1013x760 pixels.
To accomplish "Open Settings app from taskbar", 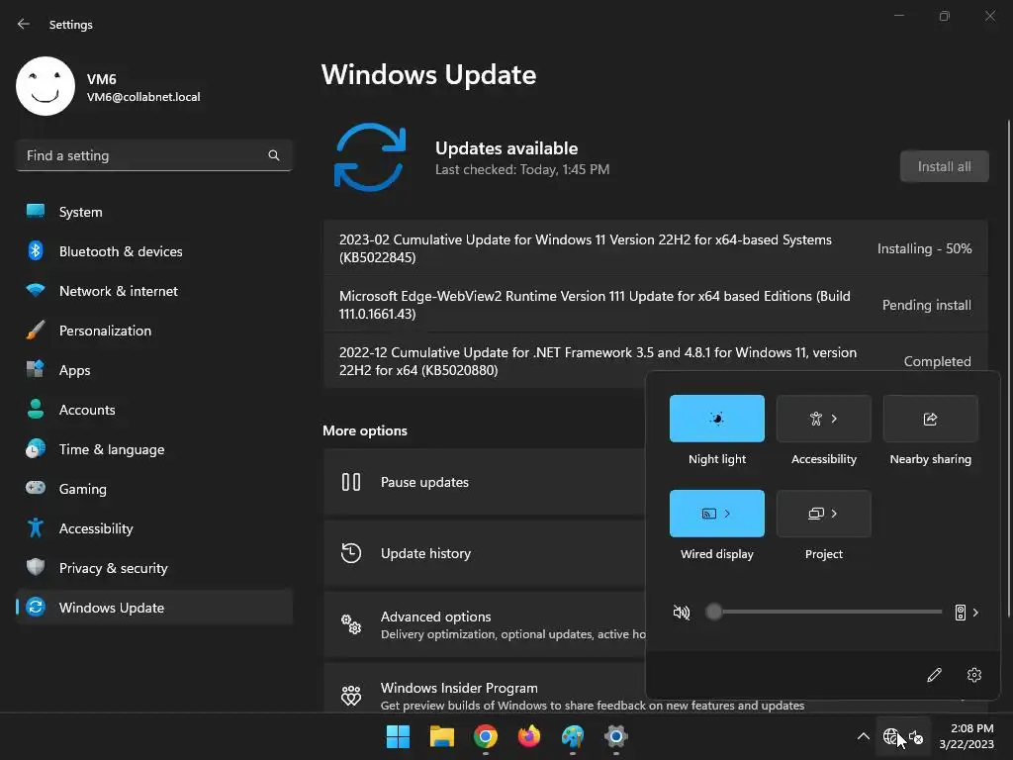I will pyautogui.click(x=616, y=736).
